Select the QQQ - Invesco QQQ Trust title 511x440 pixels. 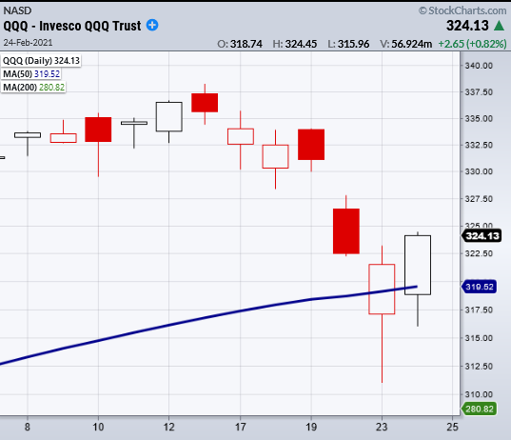(x=72, y=26)
